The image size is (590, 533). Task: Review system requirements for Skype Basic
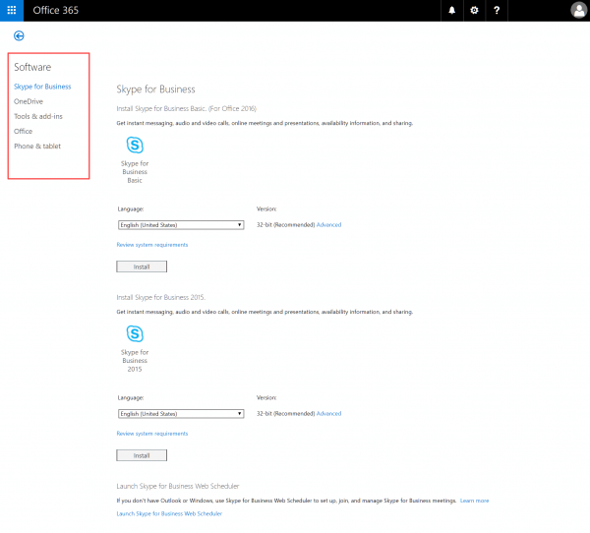(x=152, y=245)
